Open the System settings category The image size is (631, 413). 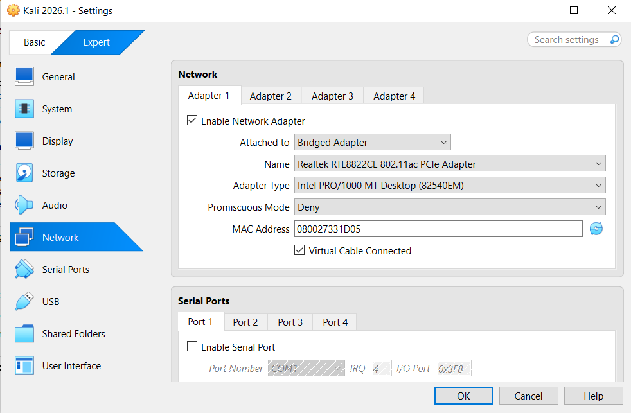[x=57, y=109]
